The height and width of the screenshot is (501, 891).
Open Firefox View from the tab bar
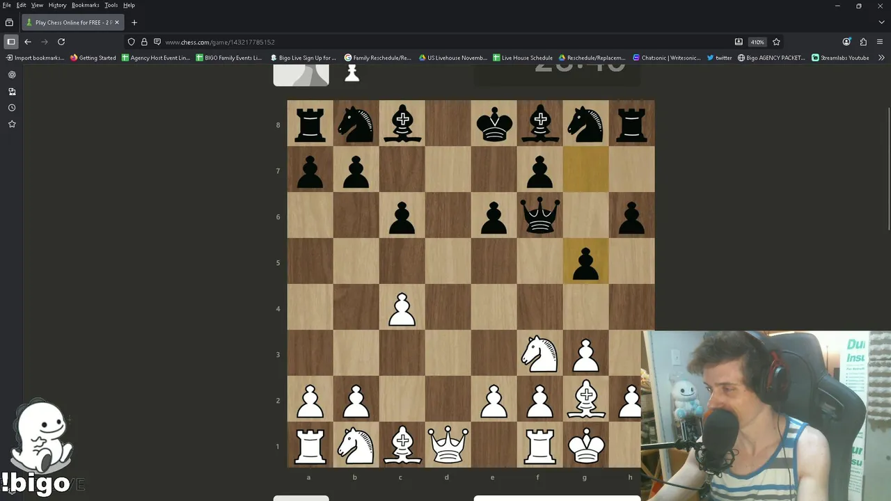[9, 22]
